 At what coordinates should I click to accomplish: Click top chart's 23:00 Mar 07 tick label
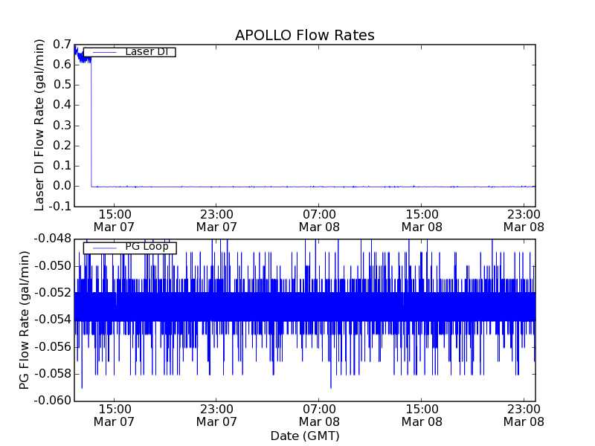(x=216, y=221)
